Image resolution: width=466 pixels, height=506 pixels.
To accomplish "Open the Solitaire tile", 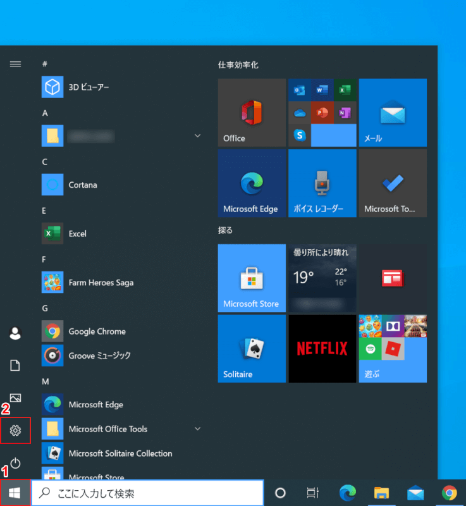I will (252, 349).
